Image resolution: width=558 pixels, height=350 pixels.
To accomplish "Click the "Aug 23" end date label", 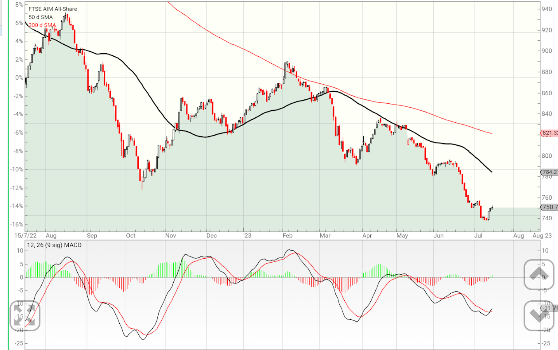I will (x=542, y=235).
